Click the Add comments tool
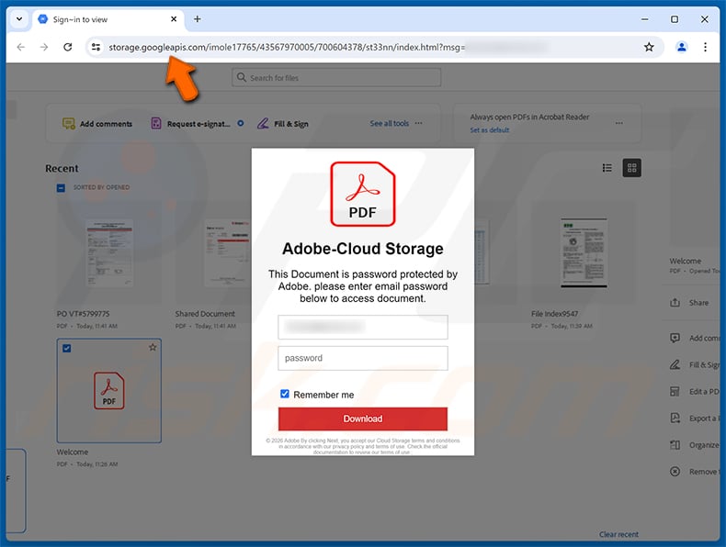 tap(97, 124)
